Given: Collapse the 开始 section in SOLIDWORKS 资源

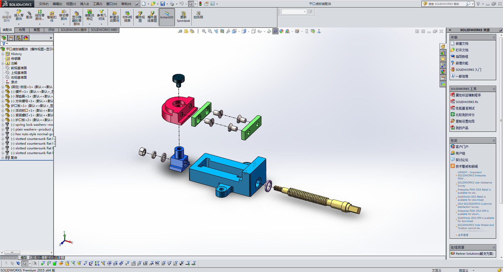Looking at the screenshot, I should click(x=494, y=37).
